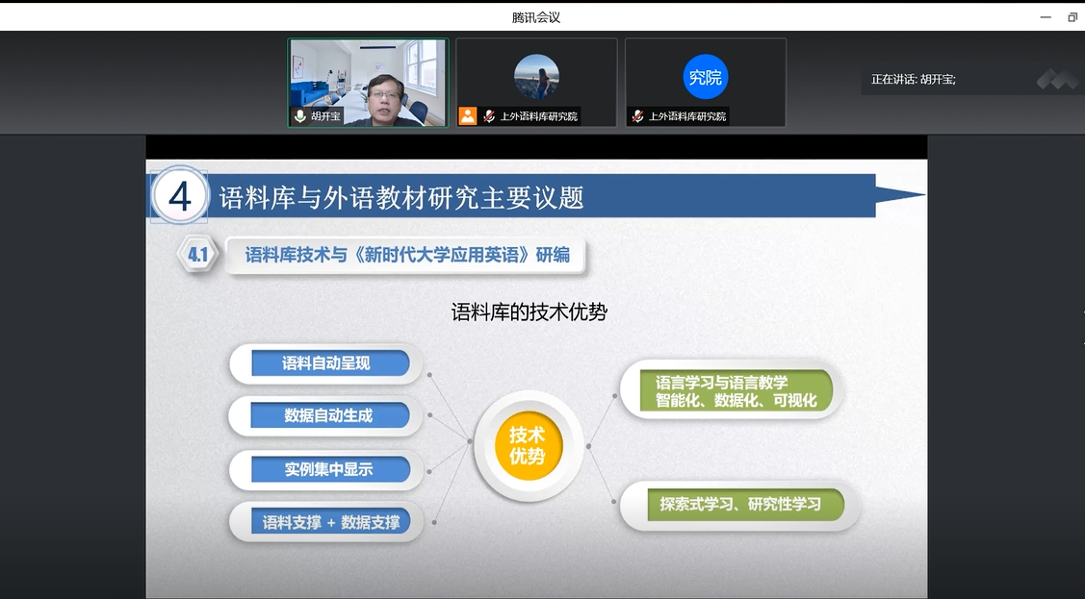Click the 实例集中显示 blue box
This screenshot has width=1085, height=599.
pyautogui.click(x=327, y=469)
